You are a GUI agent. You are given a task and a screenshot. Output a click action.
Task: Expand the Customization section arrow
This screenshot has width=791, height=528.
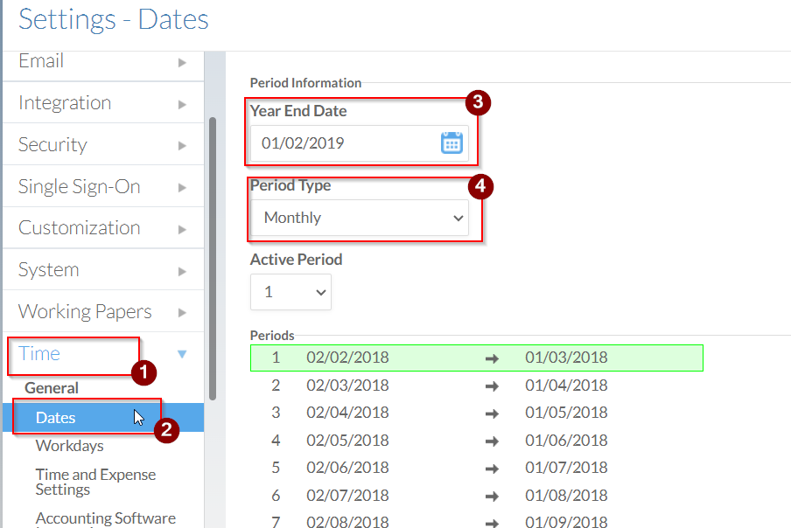point(182,229)
